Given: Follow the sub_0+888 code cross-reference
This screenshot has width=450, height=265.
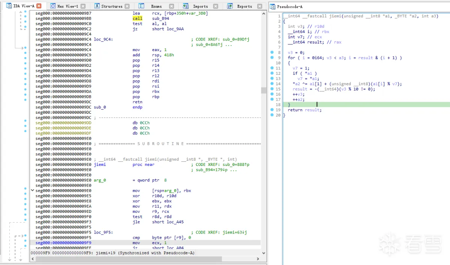Looking at the screenshot, I should tap(235, 164).
